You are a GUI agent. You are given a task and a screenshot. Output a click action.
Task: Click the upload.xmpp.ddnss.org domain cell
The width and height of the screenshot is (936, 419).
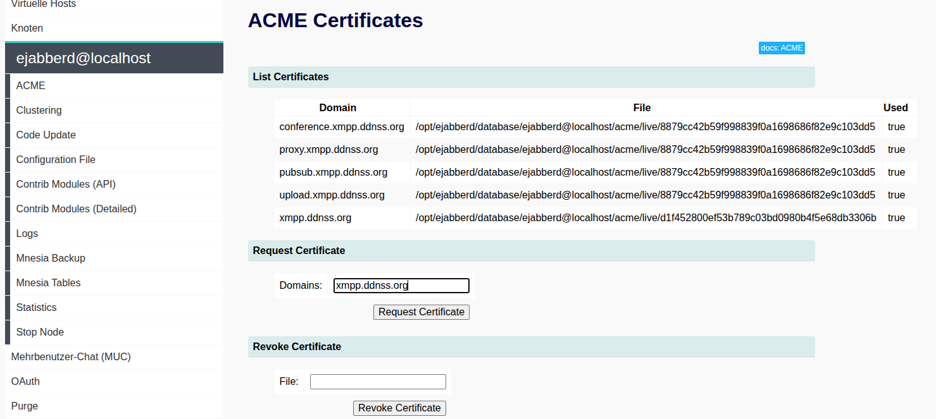coord(342,195)
